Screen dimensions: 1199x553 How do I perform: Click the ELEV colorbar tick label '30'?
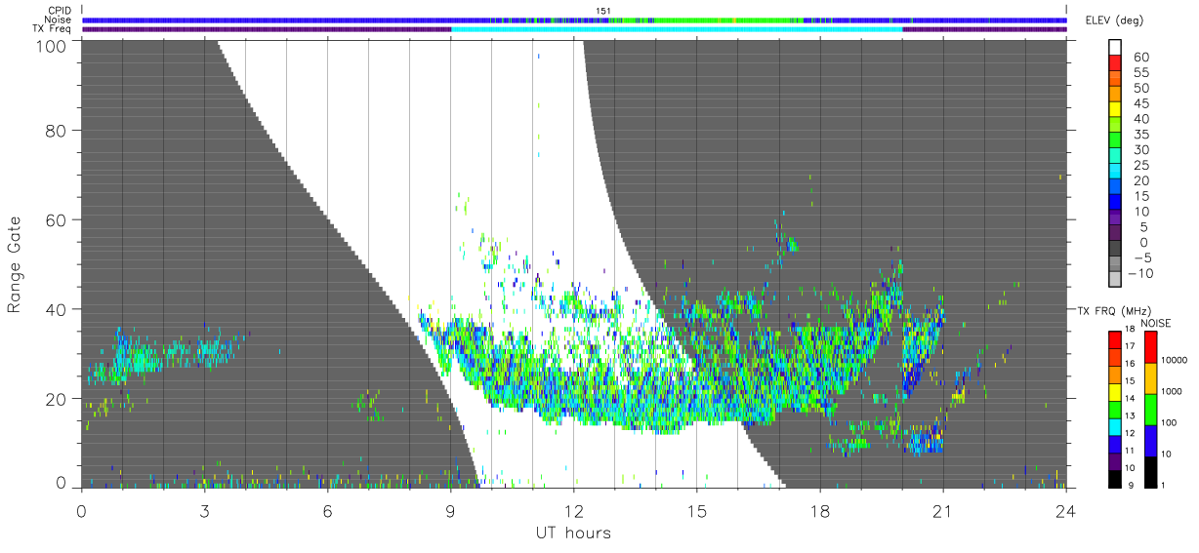pyautogui.click(x=1140, y=149)
